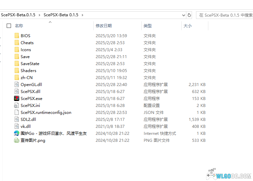Image resolution: width=253 pixels, height=181 pixels.
Task: Select the BIOS folder icon
Action: (17, 36)
